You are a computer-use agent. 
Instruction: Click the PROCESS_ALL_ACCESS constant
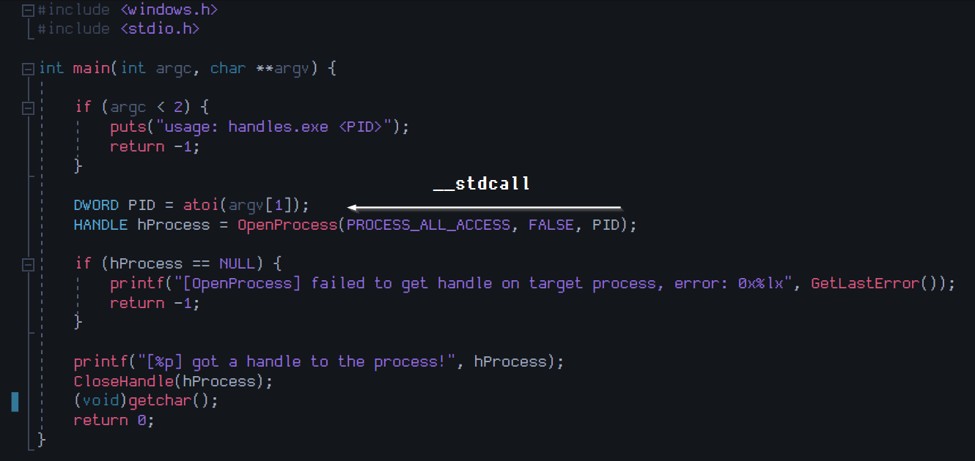point(428,225)
